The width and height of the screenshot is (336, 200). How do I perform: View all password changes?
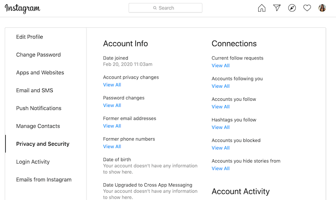112,106
